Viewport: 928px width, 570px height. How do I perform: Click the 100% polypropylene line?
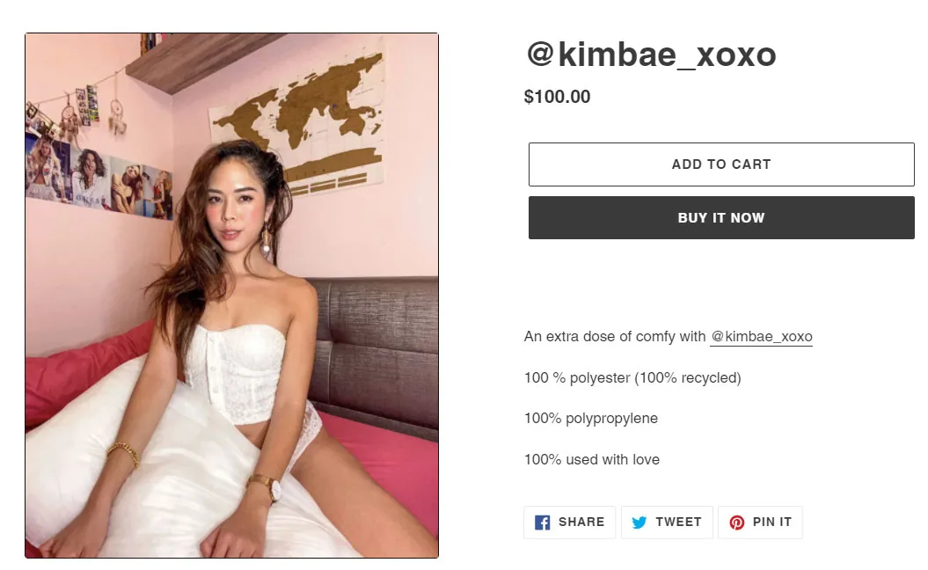coord(591,419)
